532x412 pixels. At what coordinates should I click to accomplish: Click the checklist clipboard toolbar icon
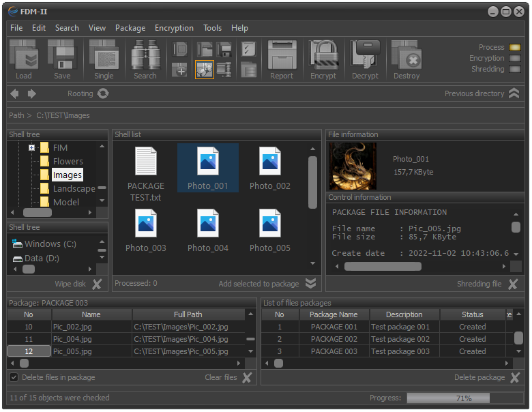(249, 49)
